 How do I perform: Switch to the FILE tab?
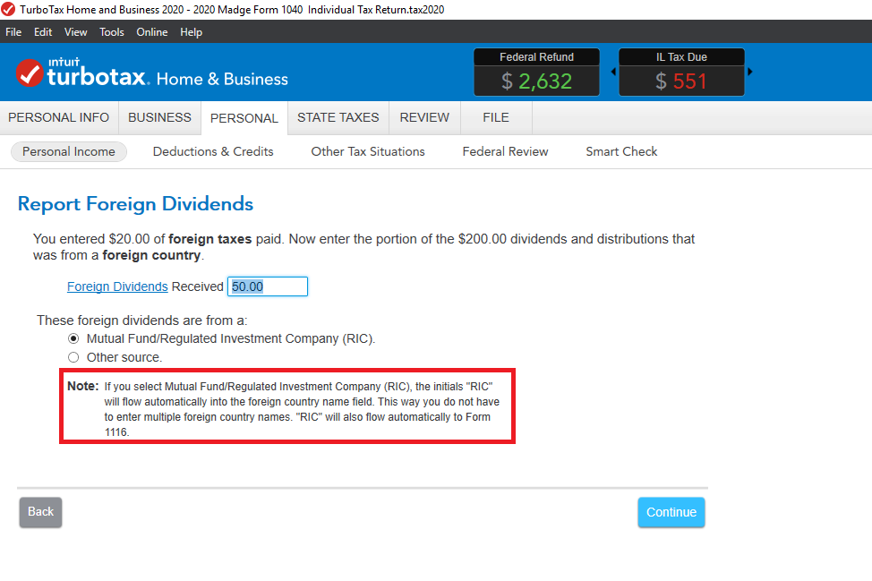pyautogui.click(x=496, y=118)
